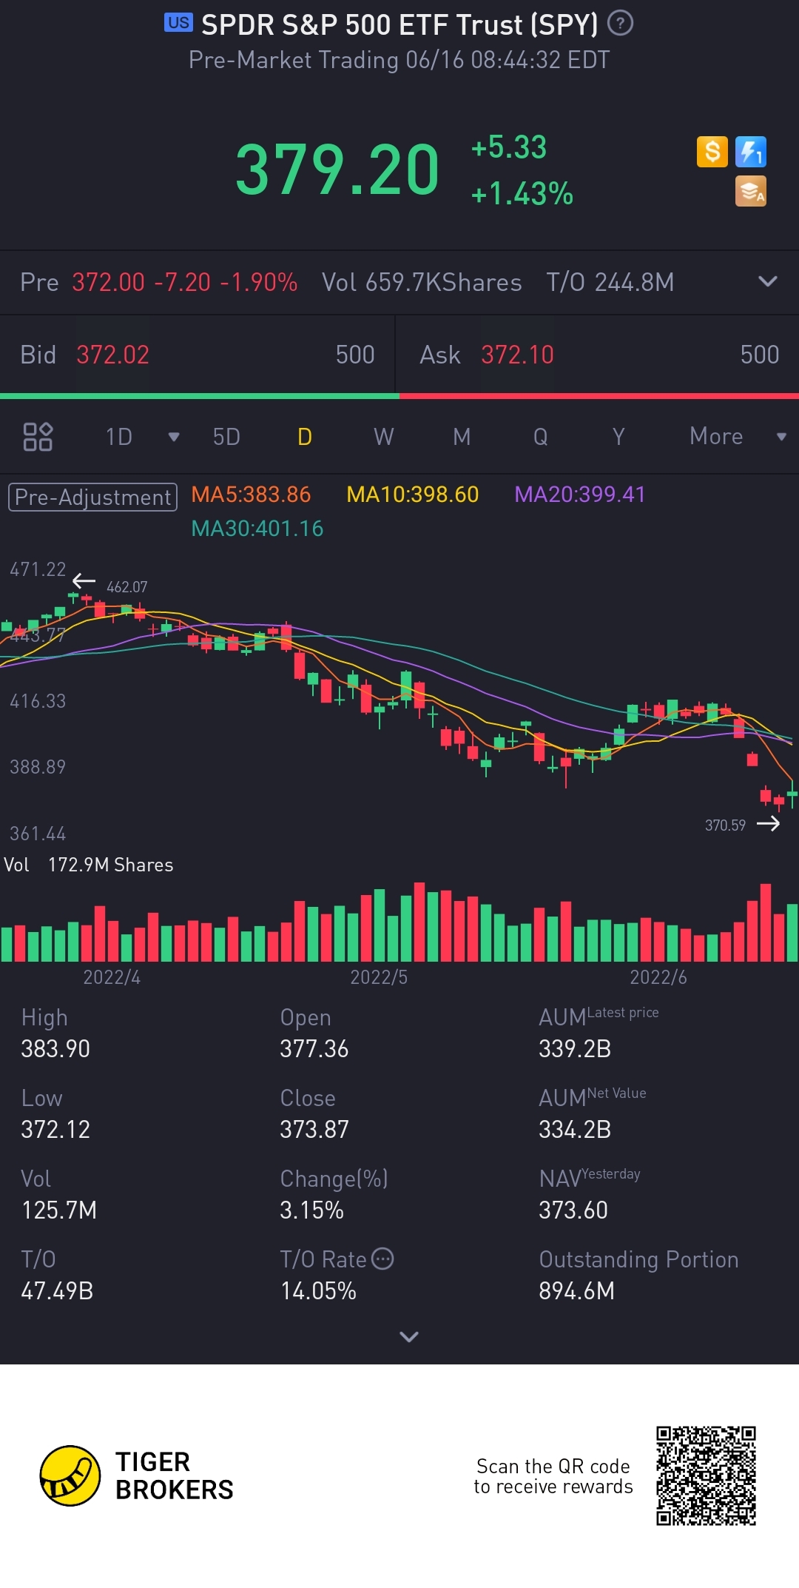Tap the QR code image
Image resolution: width=799 pixels, height=1588 pixels.
706,1476
